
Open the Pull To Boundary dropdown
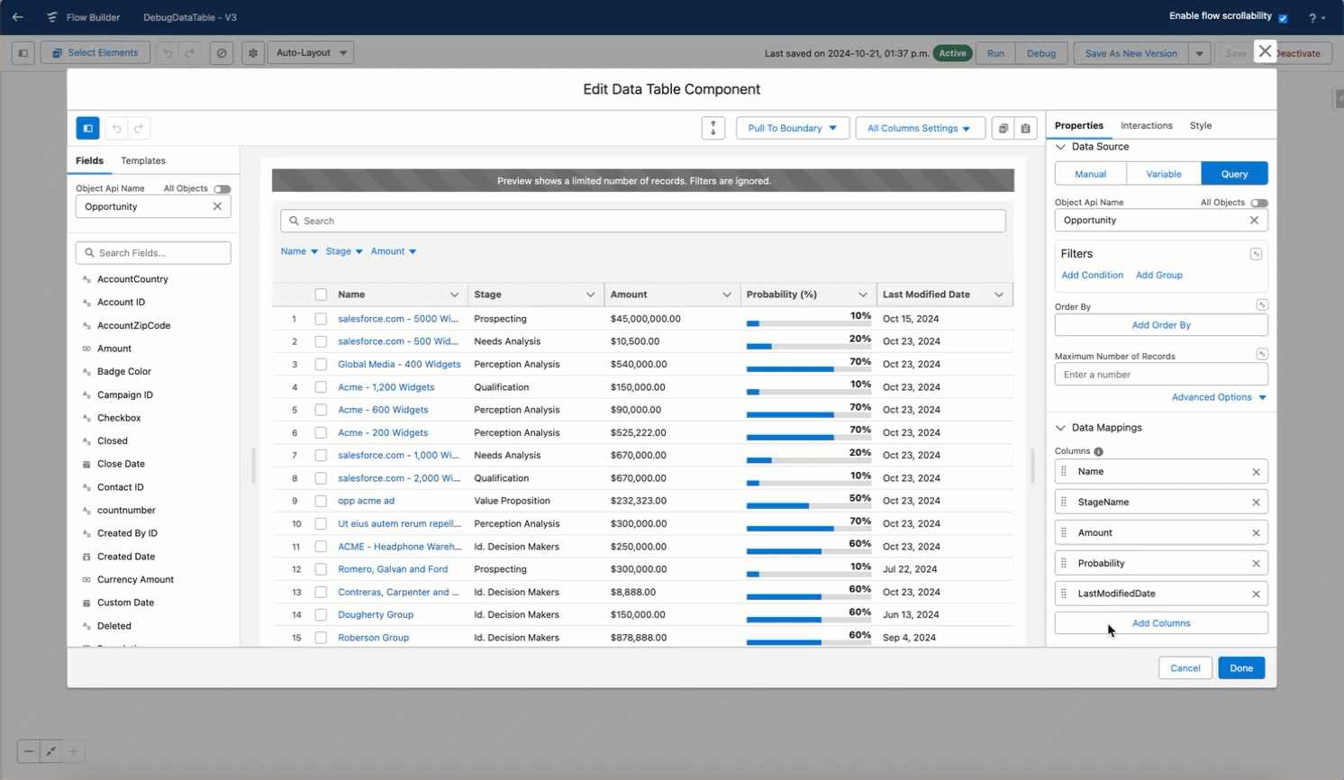[793, 128]
